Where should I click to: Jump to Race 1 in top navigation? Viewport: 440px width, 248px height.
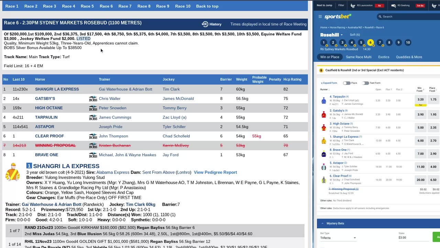(x=12, y=6)
